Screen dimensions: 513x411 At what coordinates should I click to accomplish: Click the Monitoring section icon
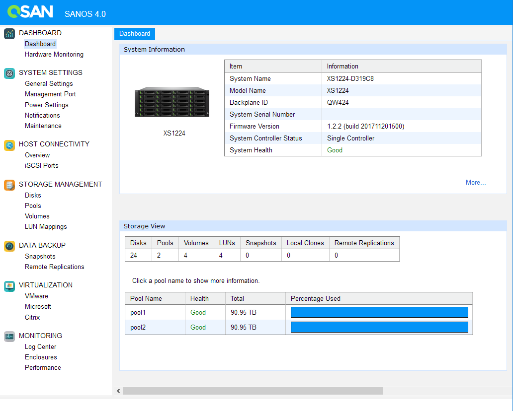[9, 337]
